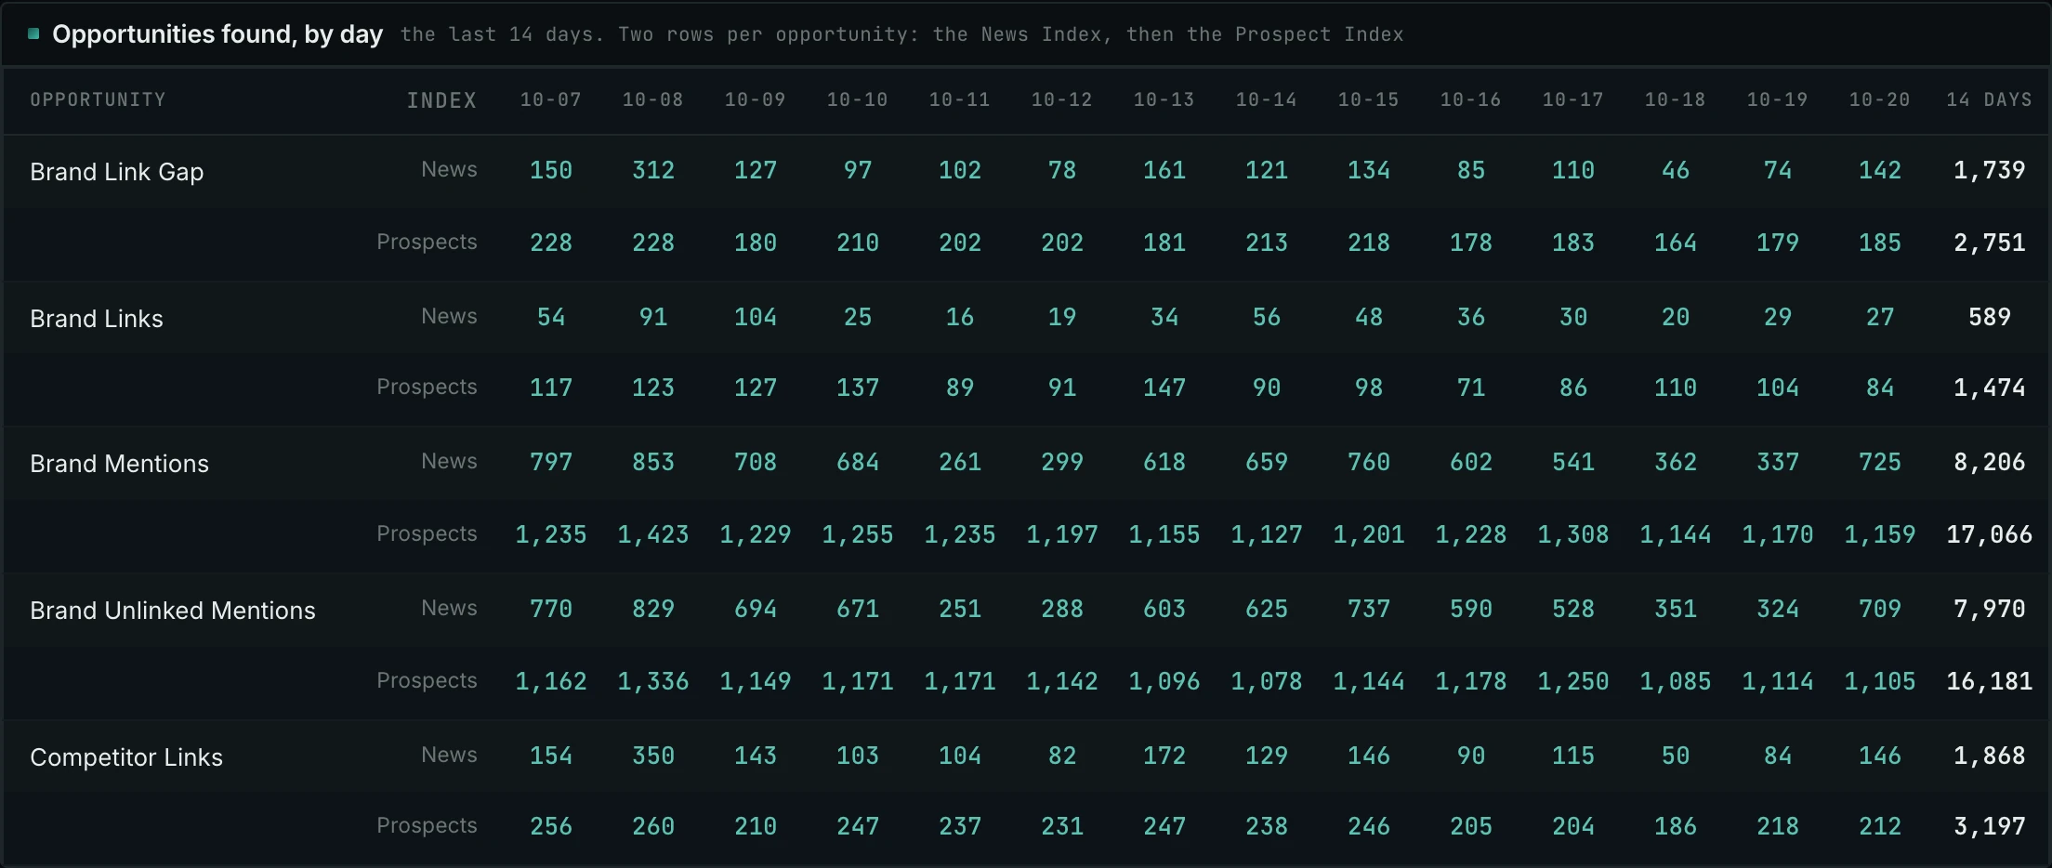
Task: Click the Brand Links News value 104
Action: coord(756,317)
